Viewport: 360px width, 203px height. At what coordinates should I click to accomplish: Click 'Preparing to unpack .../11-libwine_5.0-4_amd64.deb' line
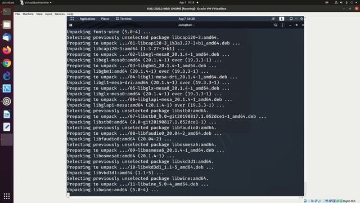point(138,184)
